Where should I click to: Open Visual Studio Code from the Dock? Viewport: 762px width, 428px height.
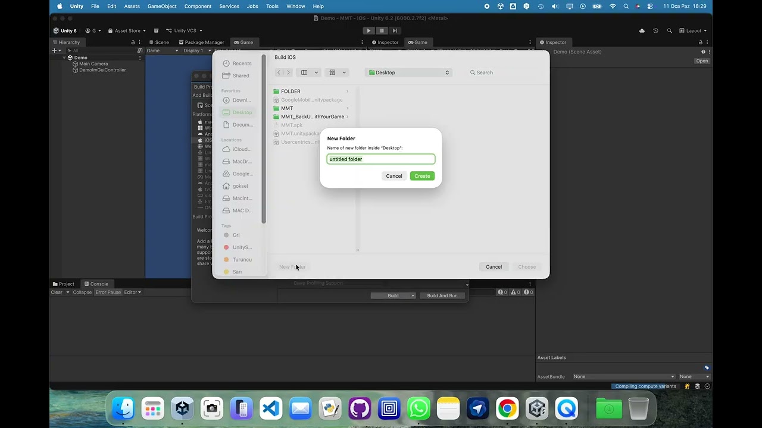(271, 408)
